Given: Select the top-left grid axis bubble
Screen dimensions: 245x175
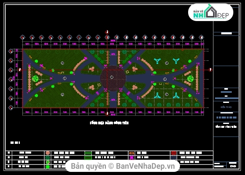Looking at the screenshot, I should (x=22, y=37).
